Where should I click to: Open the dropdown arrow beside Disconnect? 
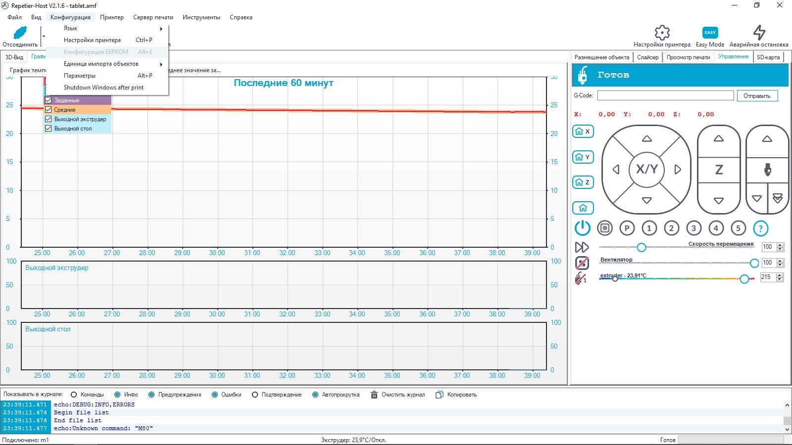pos(44,37)
